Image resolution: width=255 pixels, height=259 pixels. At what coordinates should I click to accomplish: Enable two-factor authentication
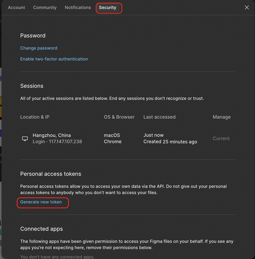[x=54, y=59]
